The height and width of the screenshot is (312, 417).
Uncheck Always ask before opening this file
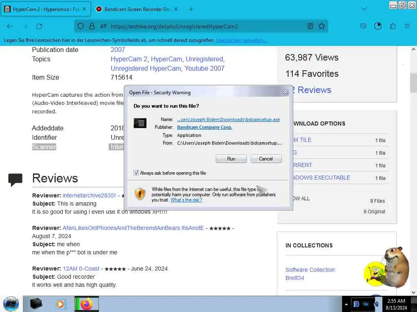point(136,173)
